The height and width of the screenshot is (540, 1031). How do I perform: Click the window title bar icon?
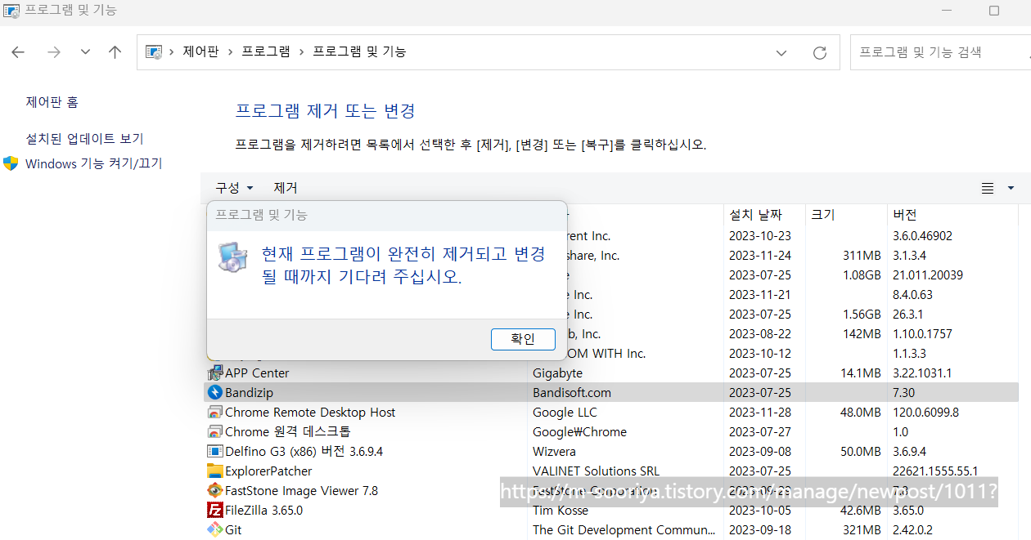coord(12,11)
